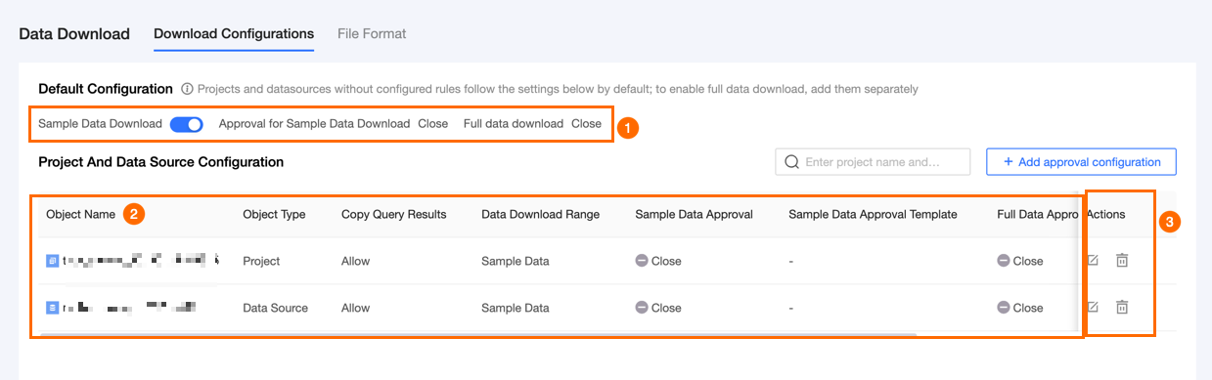
Task: Delete the Data Source row configuration
Action: click(x=1122, y=307)
